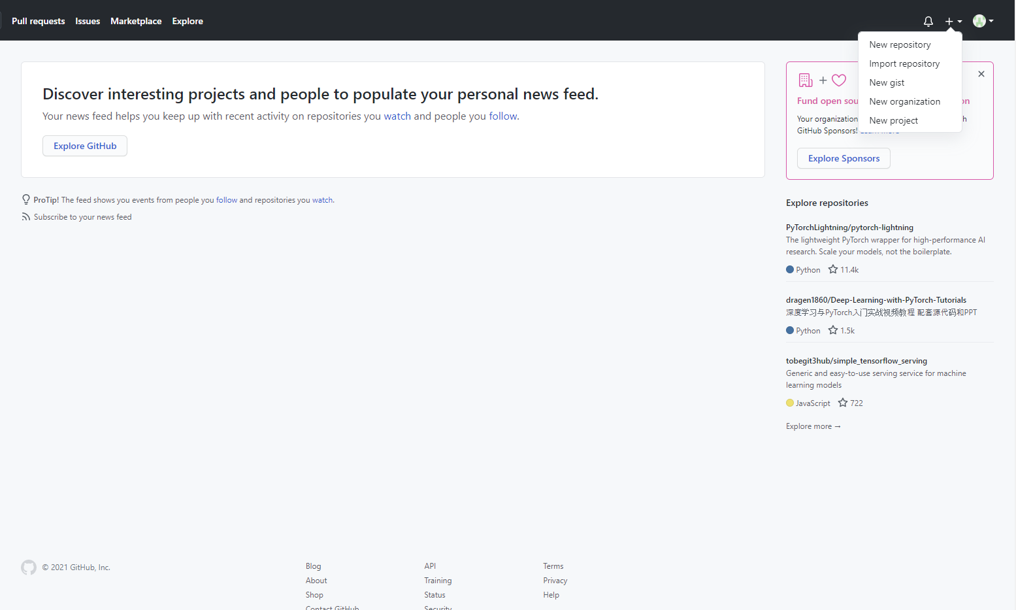The height and width of the screenshot is (610, 1016).
Task: Open dragen1860/Deep-Learning-with-PyTorch-Tutorials repository
Action: [876, 300]
